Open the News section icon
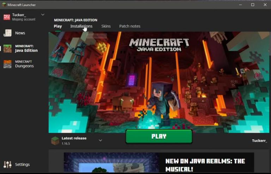Screen dimensions: 271x174 7,33
